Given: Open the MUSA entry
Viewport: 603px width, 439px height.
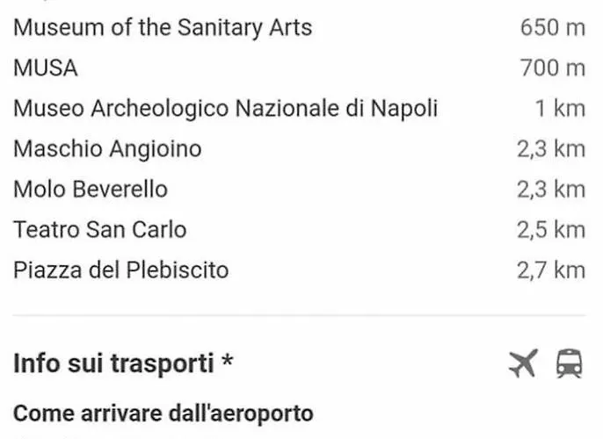Looking at the screenshot, I should [46, 68].
